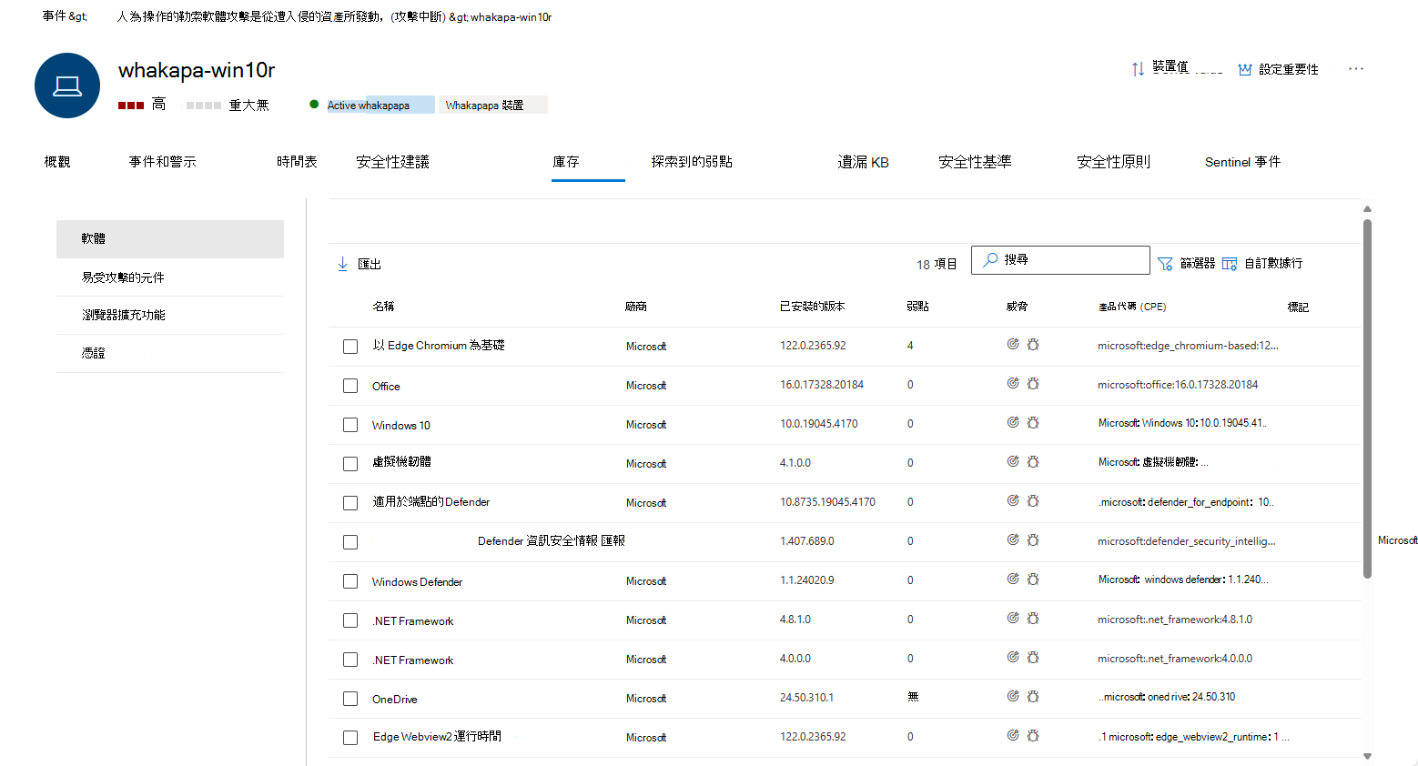
Task: Click the bug threat icon in the Windows Defender row
Action: (1033, 580)
